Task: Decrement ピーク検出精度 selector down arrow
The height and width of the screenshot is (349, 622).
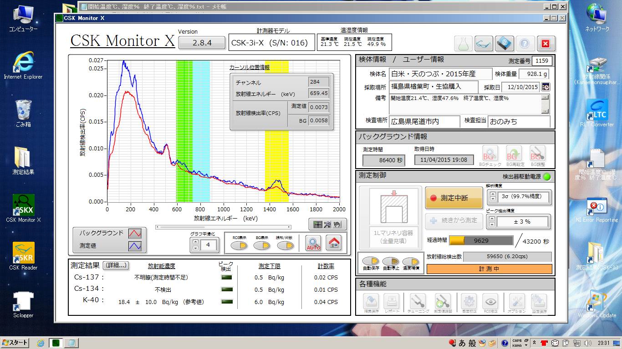Action: click(x=492, y=225)
